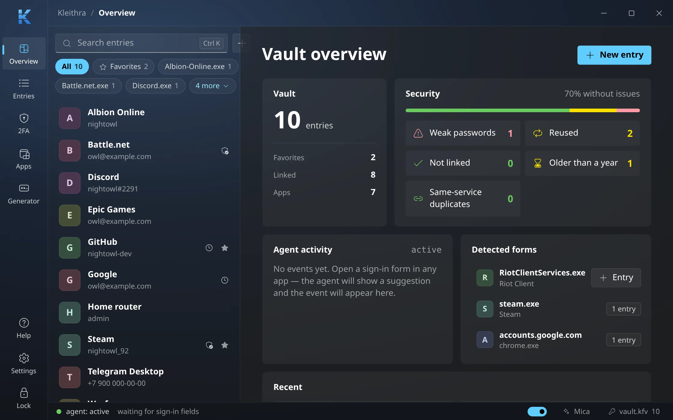Filter by Albion-Online.exe chip

pyautogui.click(x=198, y=67)
